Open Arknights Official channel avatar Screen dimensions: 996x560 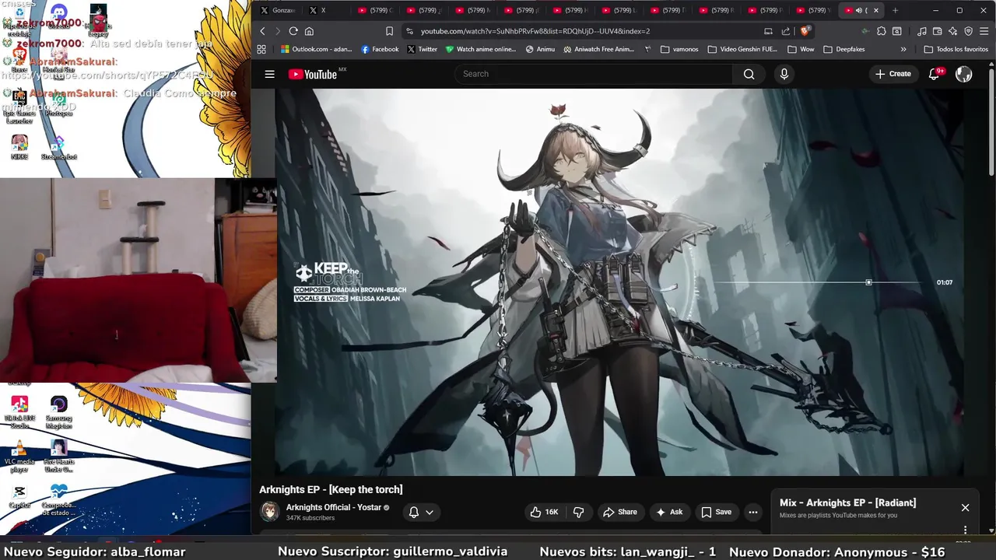(270, 512)
